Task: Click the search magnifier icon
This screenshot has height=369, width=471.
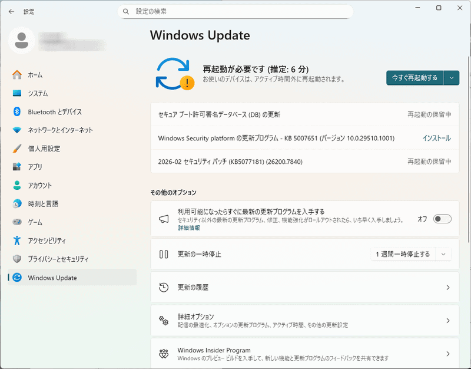Action: tap(126, 11)
